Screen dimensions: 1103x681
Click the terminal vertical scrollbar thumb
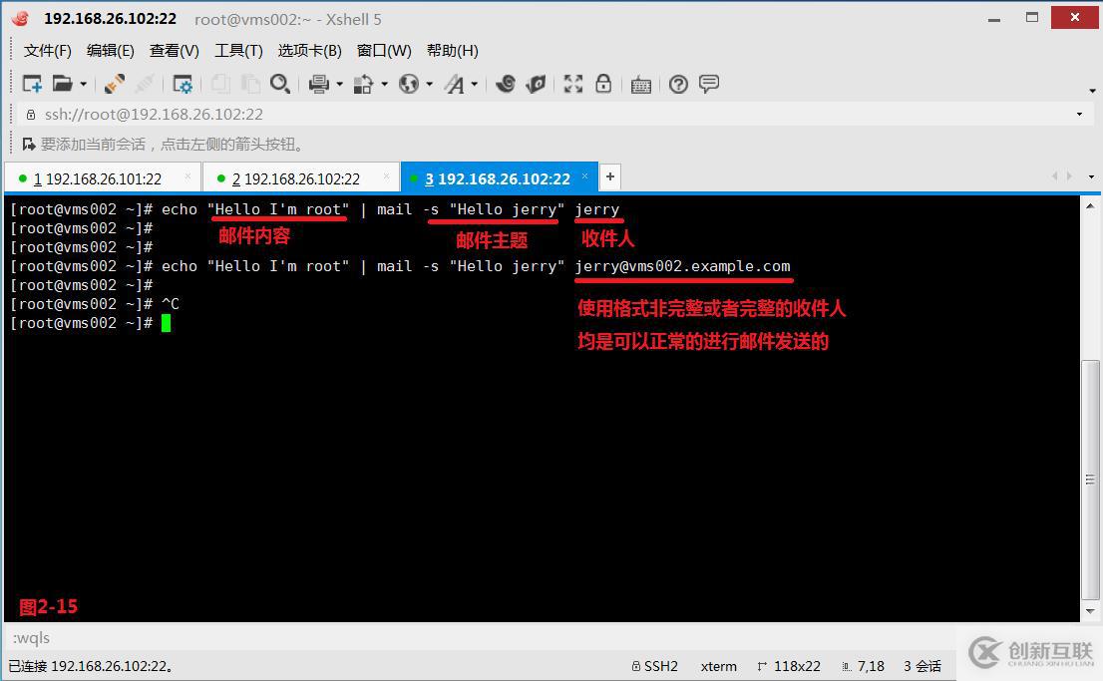pos(1090,479)
